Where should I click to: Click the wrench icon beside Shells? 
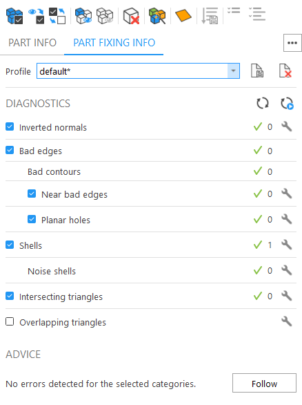point(287,245)
